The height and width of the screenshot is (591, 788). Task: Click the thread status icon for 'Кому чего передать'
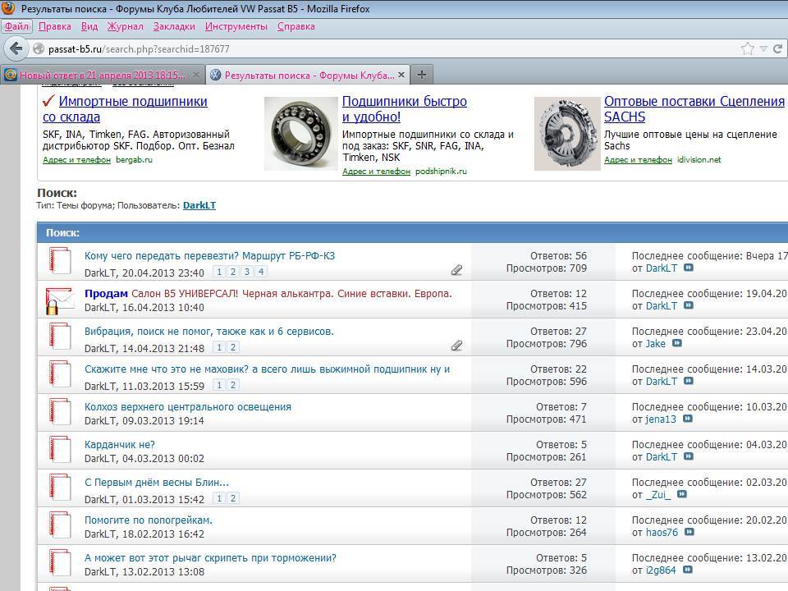[60, 260]
